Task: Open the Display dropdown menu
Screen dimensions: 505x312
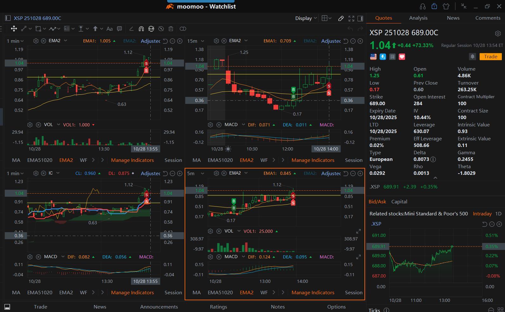Action: [306, 18]
